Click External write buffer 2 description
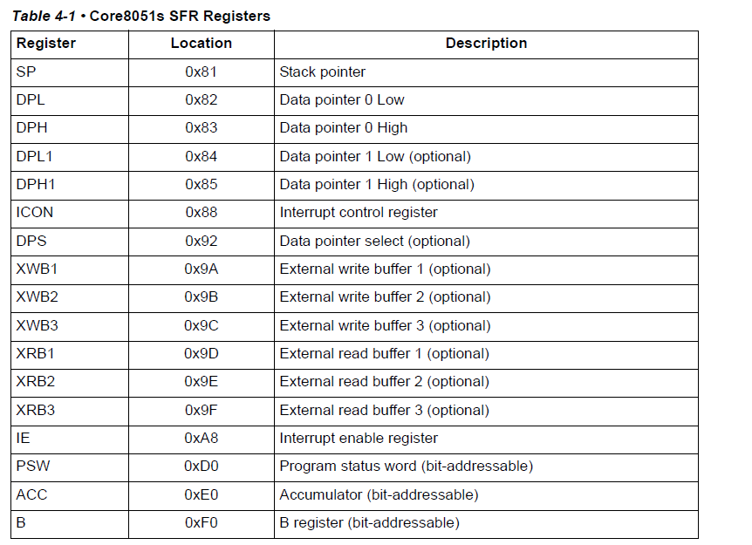Viewport: 752px width, 545px height. tap(385, 297)
